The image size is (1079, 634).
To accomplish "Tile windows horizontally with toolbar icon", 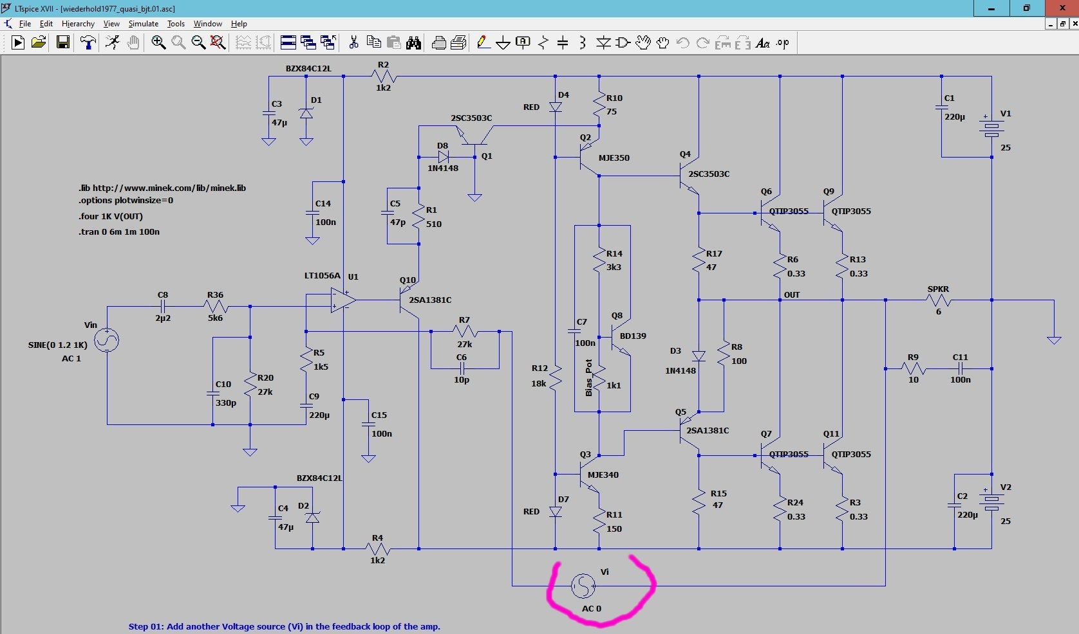I will pyautogui.click(x=288, y=42).
